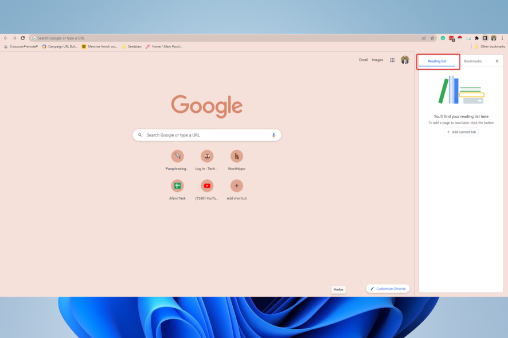Click the magnifier icon in search box
This screenshot has height=338, width=508.
pyautogui.click(x=140, y=135)
